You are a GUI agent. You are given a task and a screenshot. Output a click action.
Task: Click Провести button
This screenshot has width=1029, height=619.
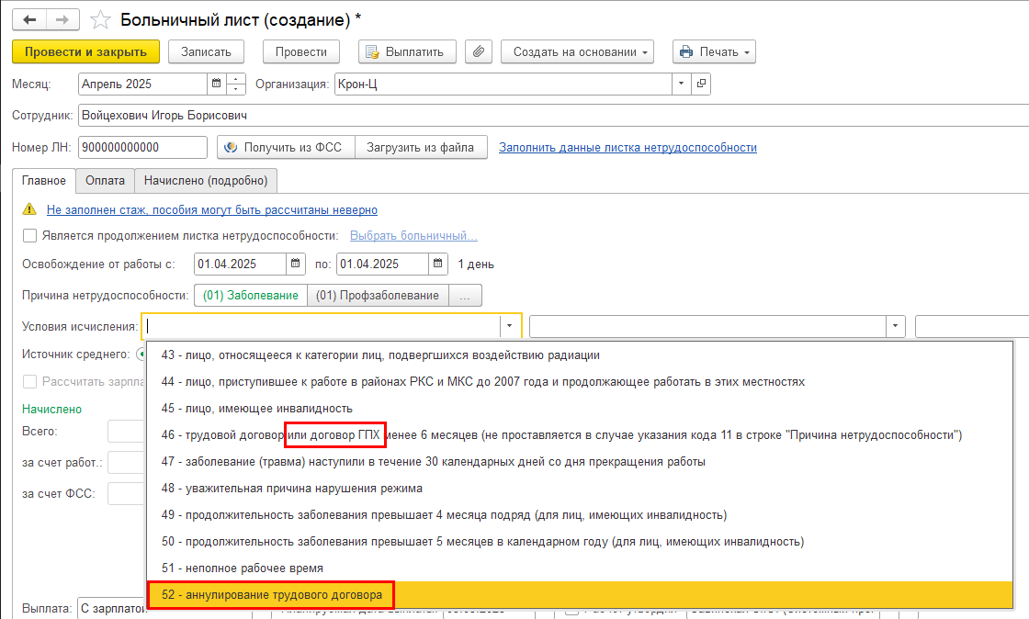click(x=301, y=51)
